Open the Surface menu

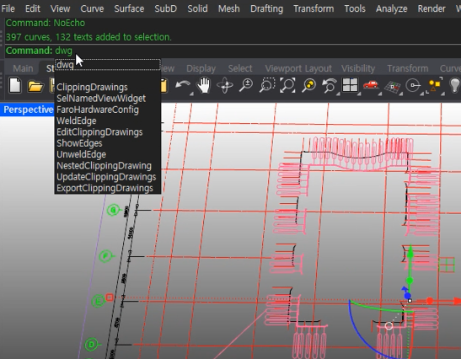pos(129,8)
